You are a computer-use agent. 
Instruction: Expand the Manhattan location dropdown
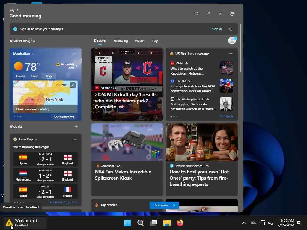tap(33, 54)
